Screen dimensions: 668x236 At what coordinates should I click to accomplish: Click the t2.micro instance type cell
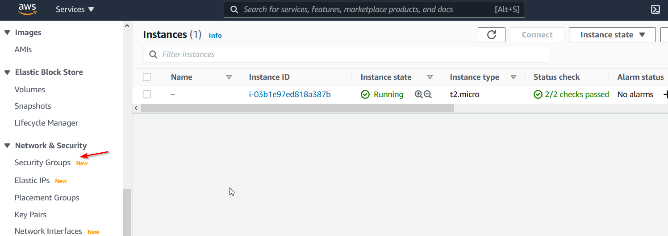[464, 94]
